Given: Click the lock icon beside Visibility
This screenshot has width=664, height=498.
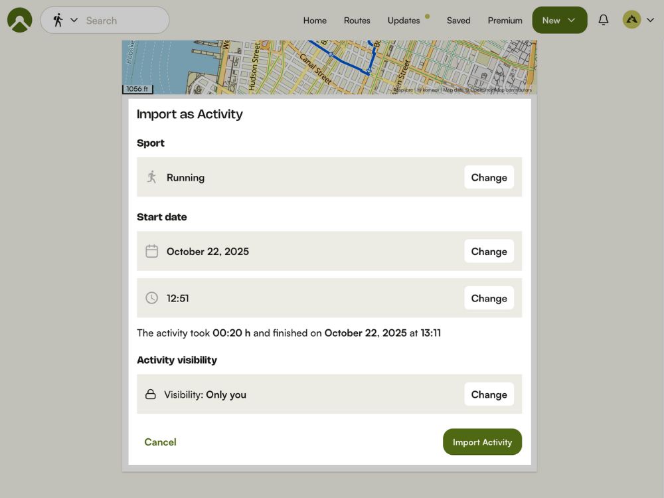Looking at the screenshot, I should tap(151, 394).
